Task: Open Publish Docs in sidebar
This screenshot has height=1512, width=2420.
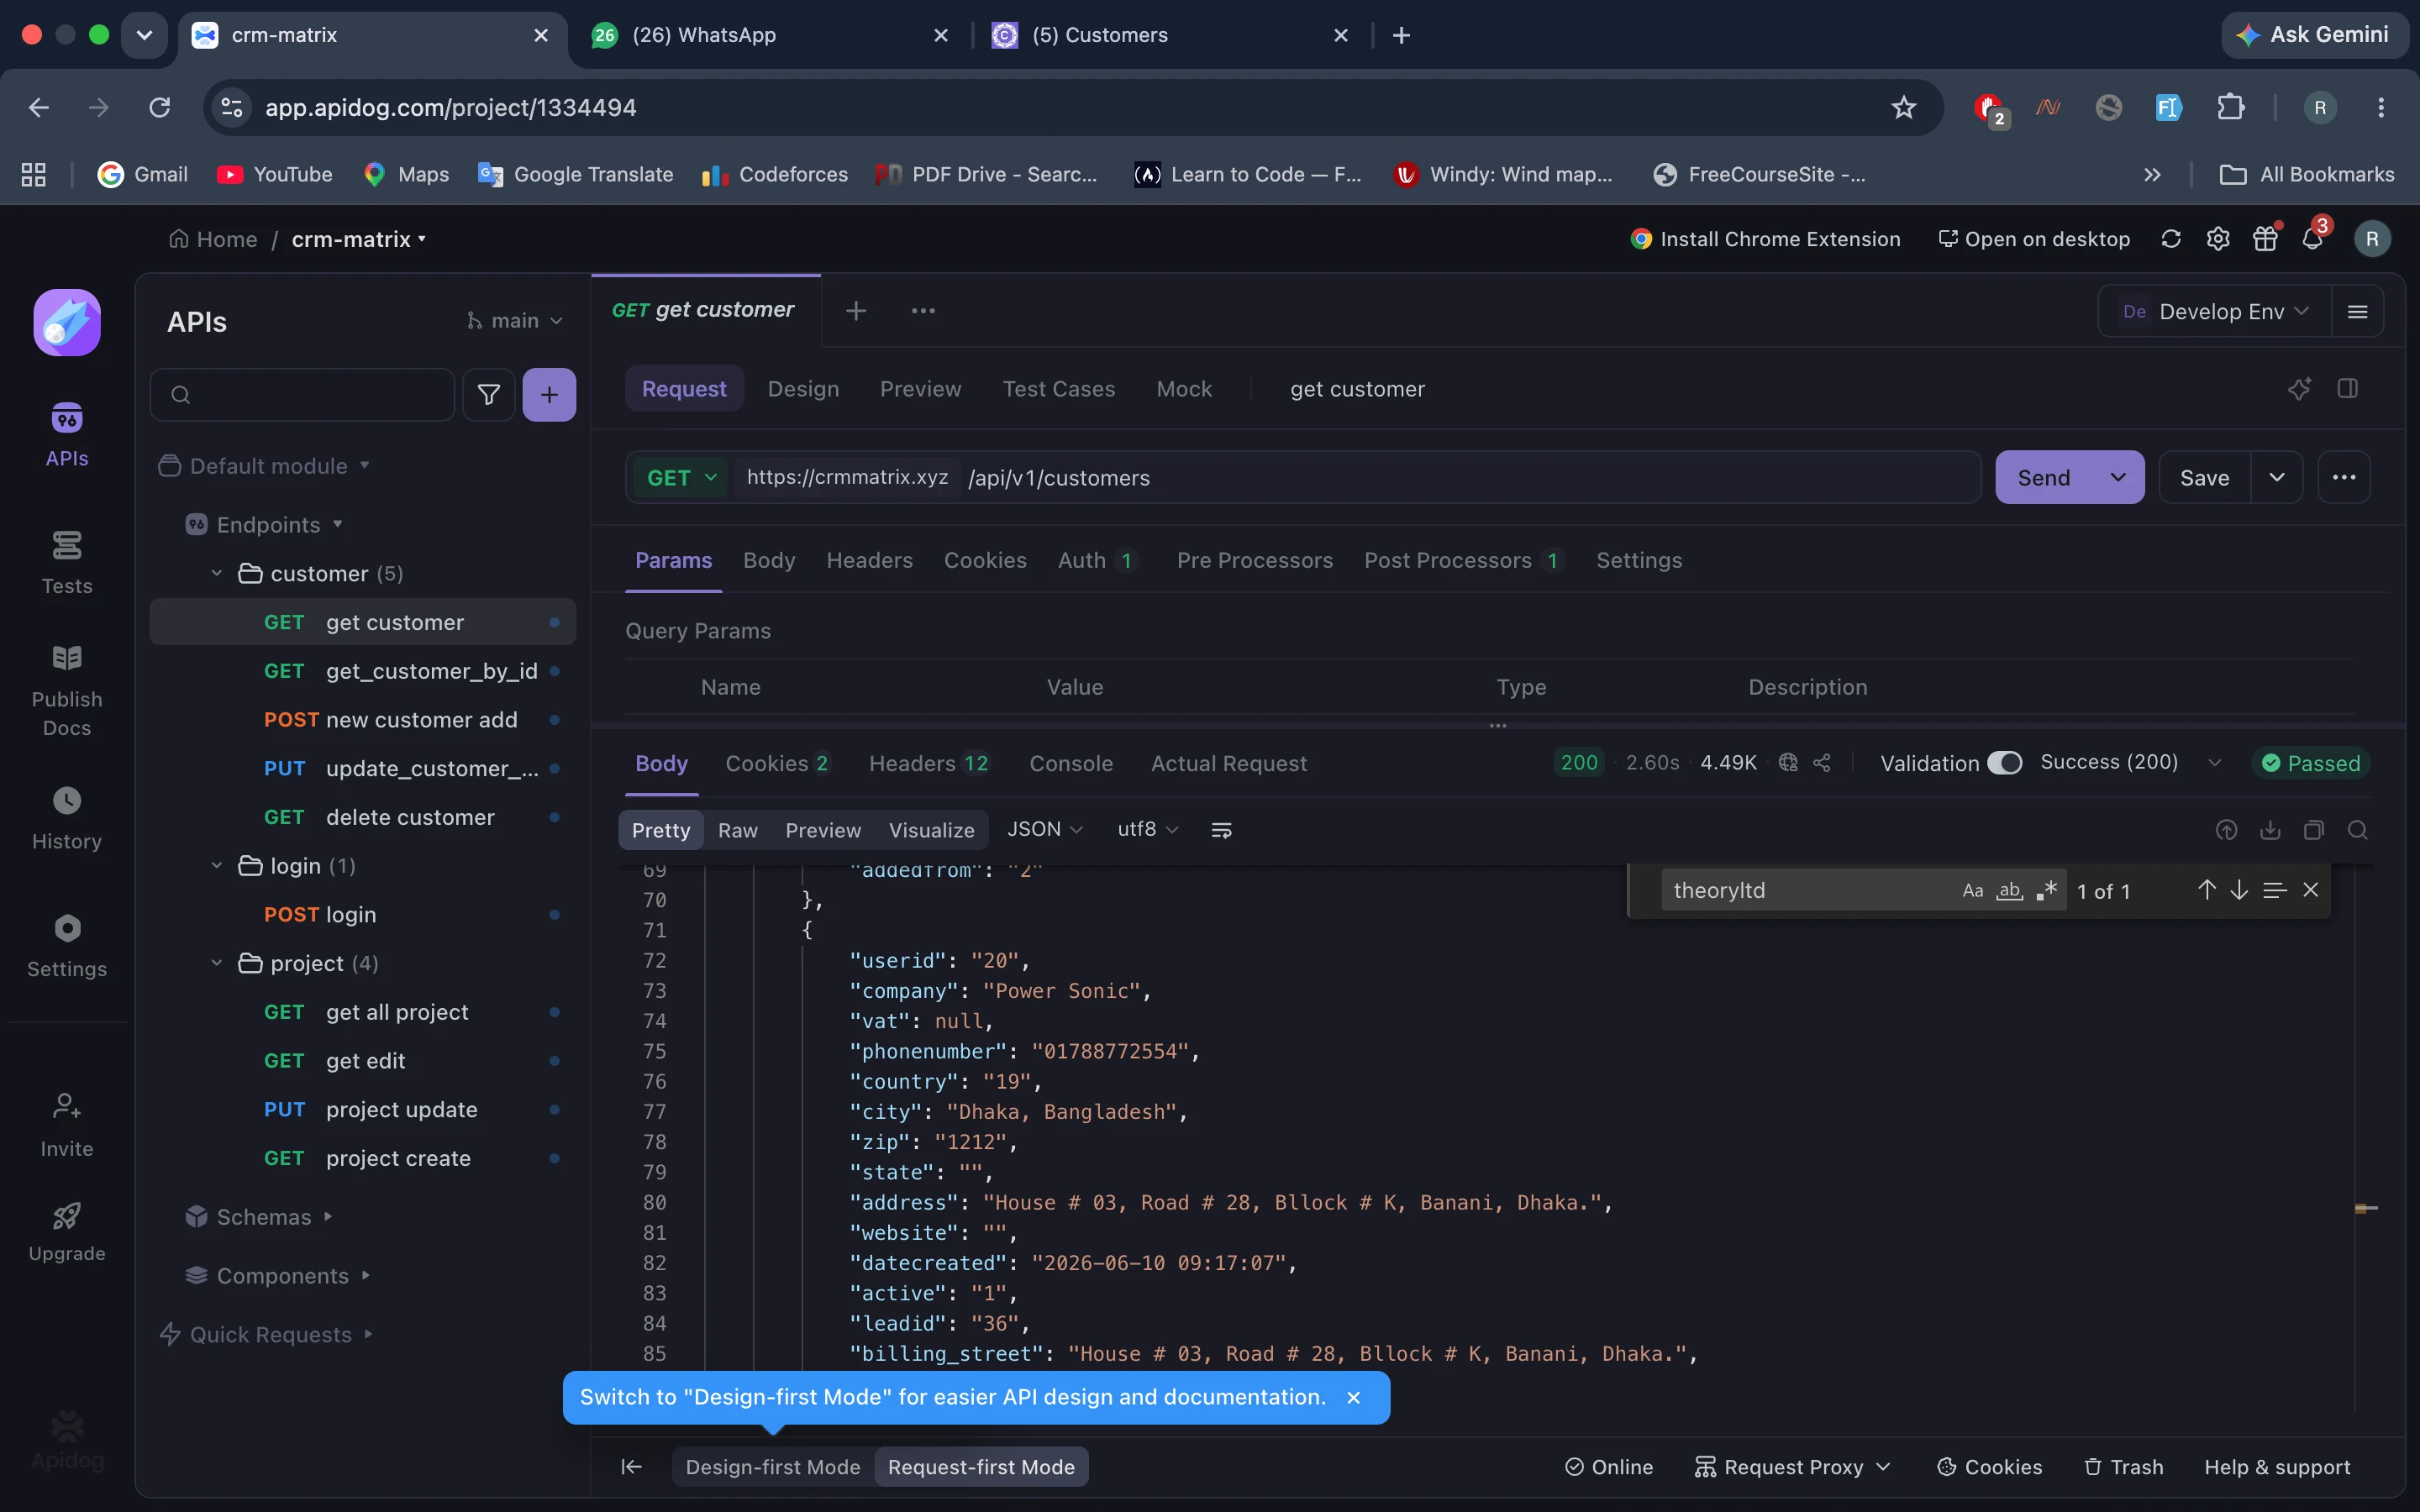Action: coord(67,690)
